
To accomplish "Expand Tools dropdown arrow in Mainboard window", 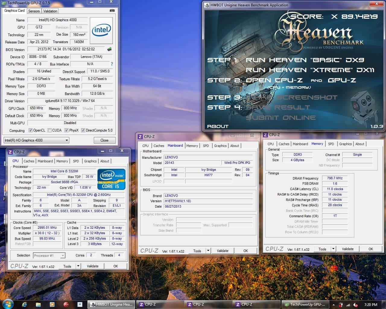I will pos(208,251).
